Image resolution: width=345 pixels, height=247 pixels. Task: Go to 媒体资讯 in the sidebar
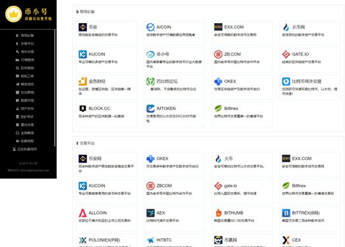(x=24, y=84)
